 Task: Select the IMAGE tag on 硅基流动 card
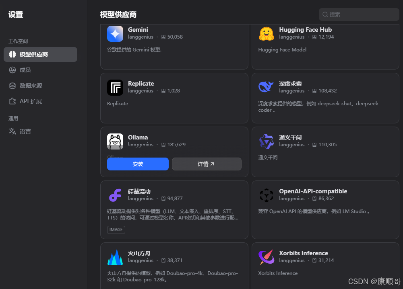tap(116, 230)
